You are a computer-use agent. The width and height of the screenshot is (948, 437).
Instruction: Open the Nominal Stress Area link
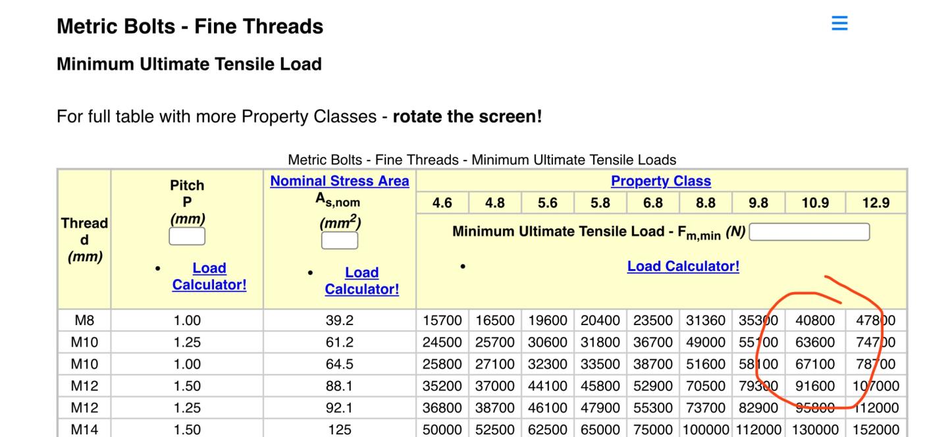tap(339, 181)
